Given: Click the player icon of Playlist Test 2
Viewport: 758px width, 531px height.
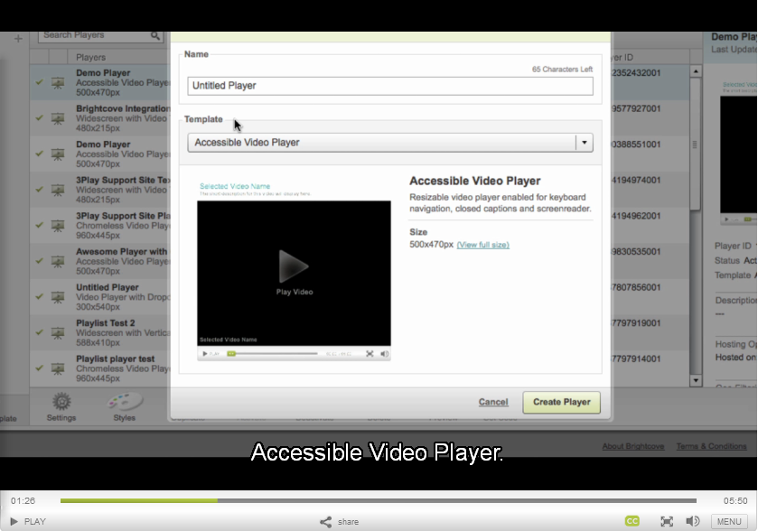Looking at the screenshot, I should [58, 333].
